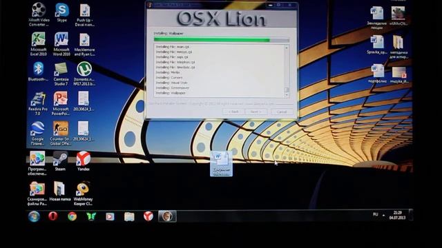Screen dimensions: 442x248
Task: Select log row "Installing: Screensaver"
Action: [x=173, y=87]
